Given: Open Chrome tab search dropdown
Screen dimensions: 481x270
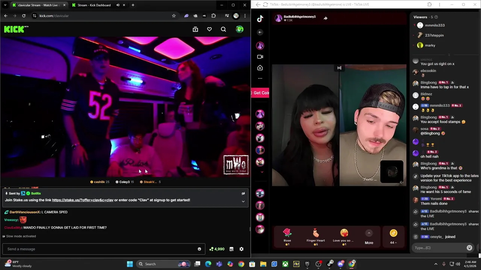Looking at the screenshot, I should pyautogui.click(x=6, y=5).
